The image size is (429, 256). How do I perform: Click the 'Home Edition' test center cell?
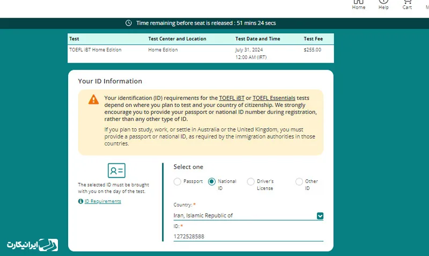(163, 50)
